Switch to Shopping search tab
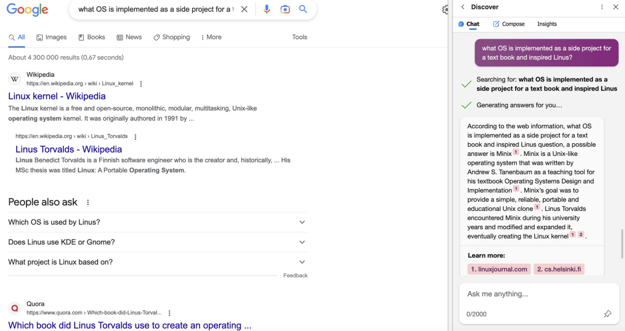The width and height of the screenshot is (625, 331). click(172, 37)
